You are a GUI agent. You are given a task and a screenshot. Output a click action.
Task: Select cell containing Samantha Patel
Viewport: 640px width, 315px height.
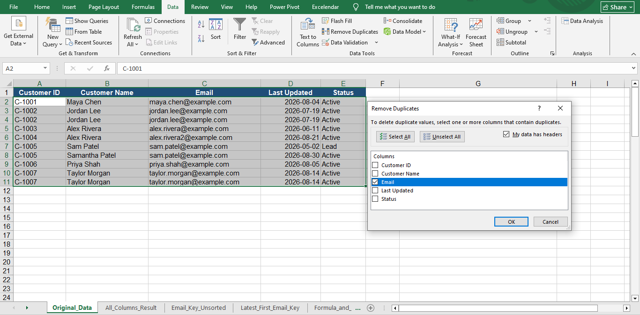(x=107, y=155)
